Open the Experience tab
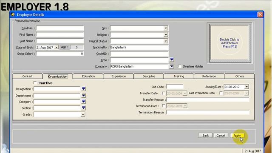 pyautogui.click(x=119, y=76)
